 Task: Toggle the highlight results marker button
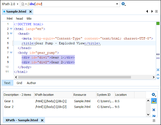tap(154, 101)
